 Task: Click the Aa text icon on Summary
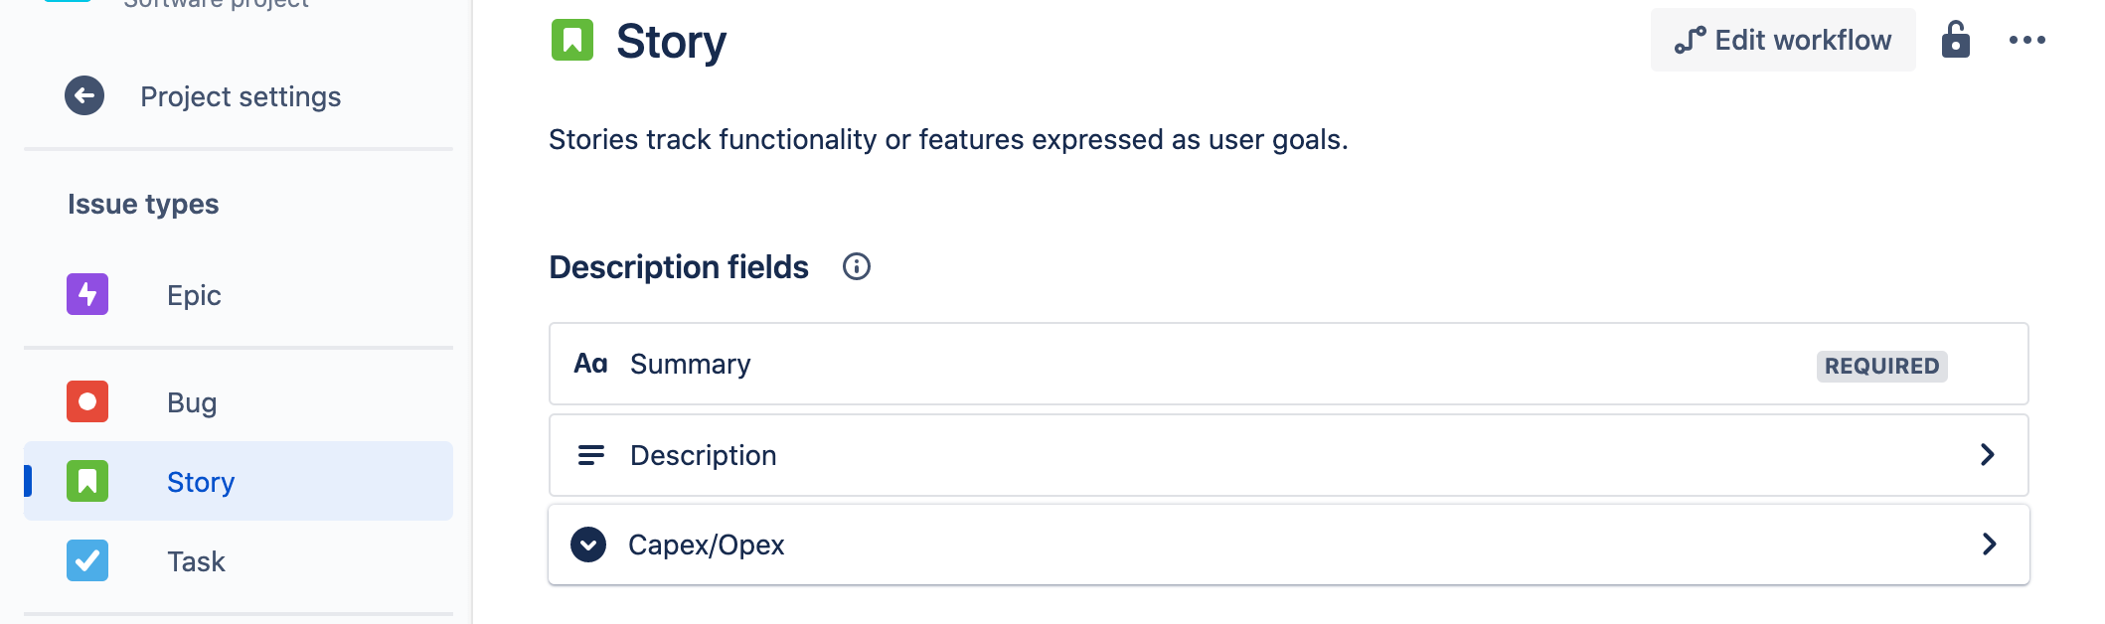pos(590,364)
